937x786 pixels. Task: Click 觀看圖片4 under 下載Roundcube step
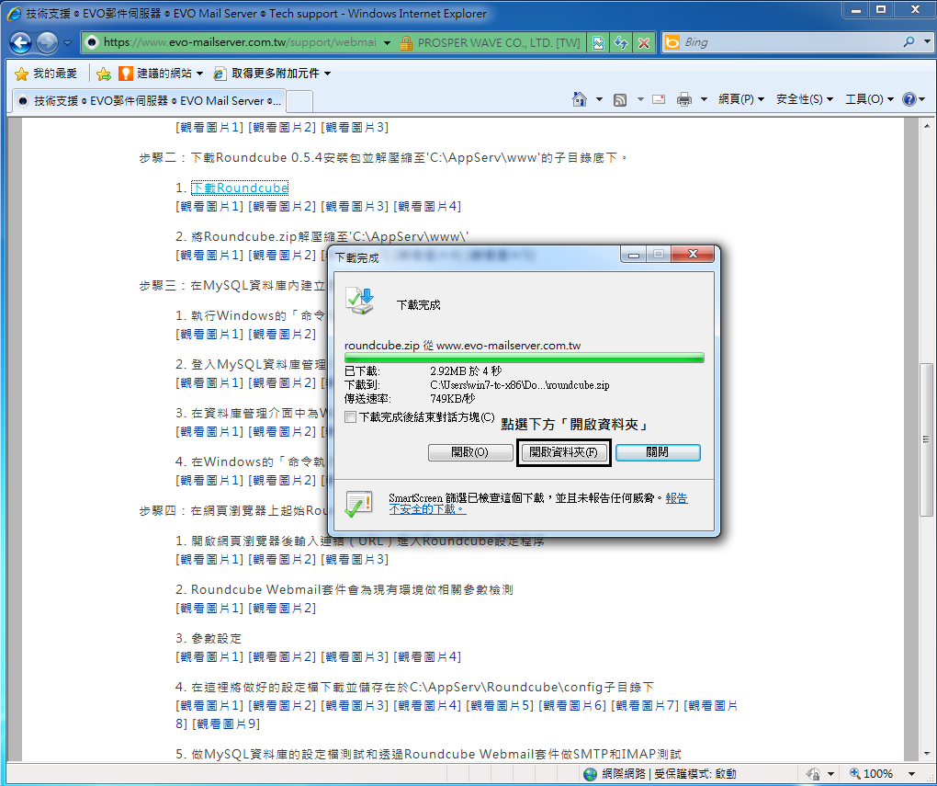click(x=427, y=206)
